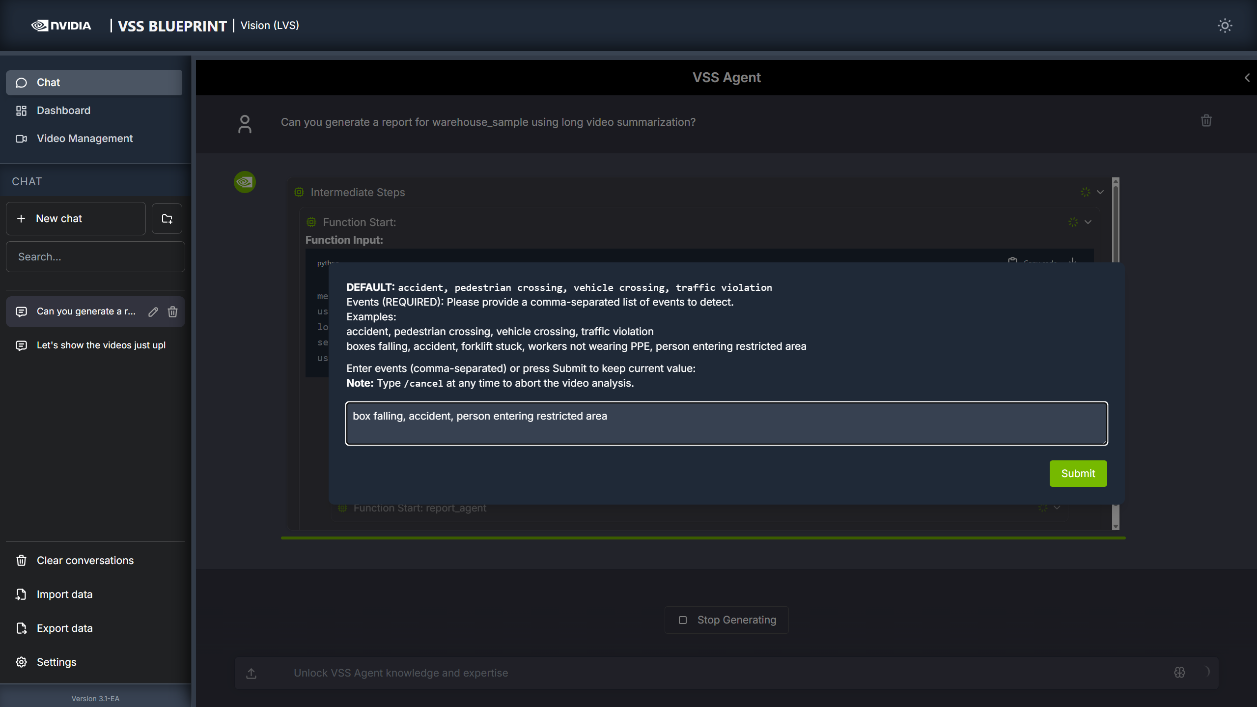Create a chat folder next to New chat
Viewport: 1257px width, 707px height.
click(x=167, y=218)
